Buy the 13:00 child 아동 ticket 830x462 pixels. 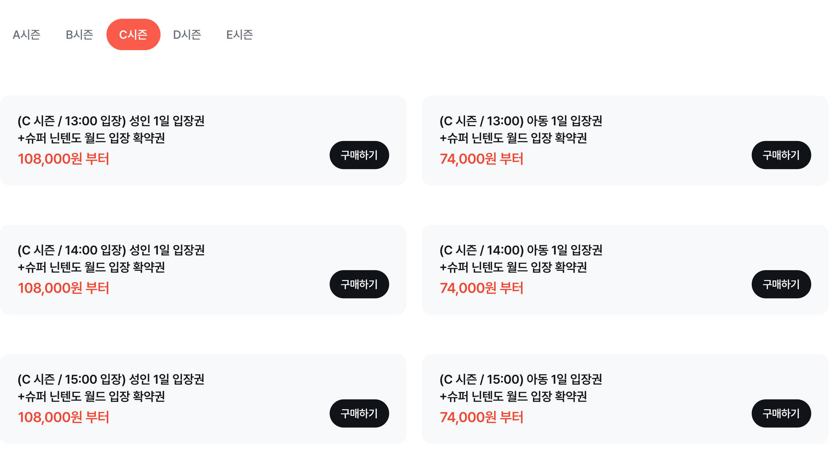pos(781,155)
